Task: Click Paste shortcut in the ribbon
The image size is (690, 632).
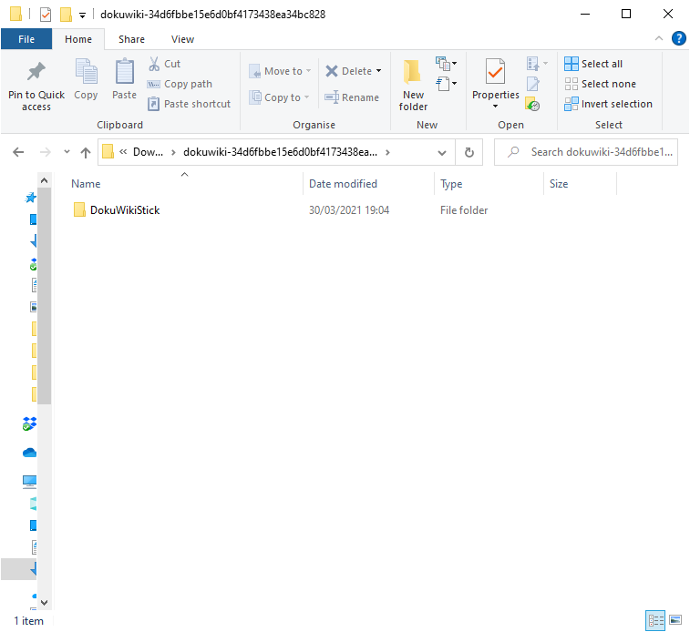Action: (x=190, y=104)
